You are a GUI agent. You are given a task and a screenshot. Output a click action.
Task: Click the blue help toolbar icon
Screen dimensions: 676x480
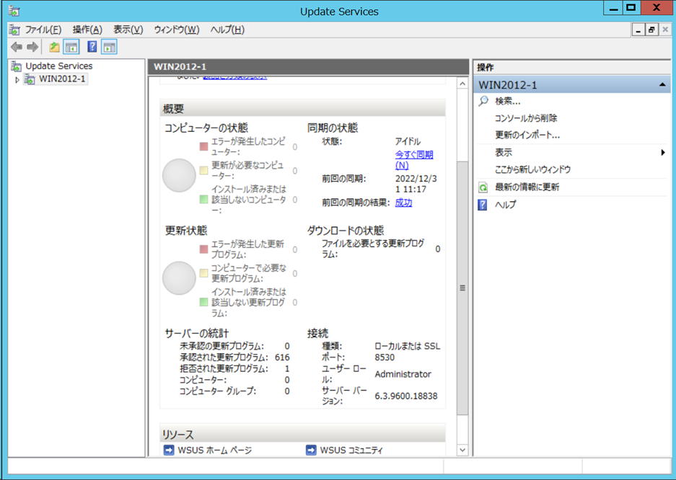[92, 47]
